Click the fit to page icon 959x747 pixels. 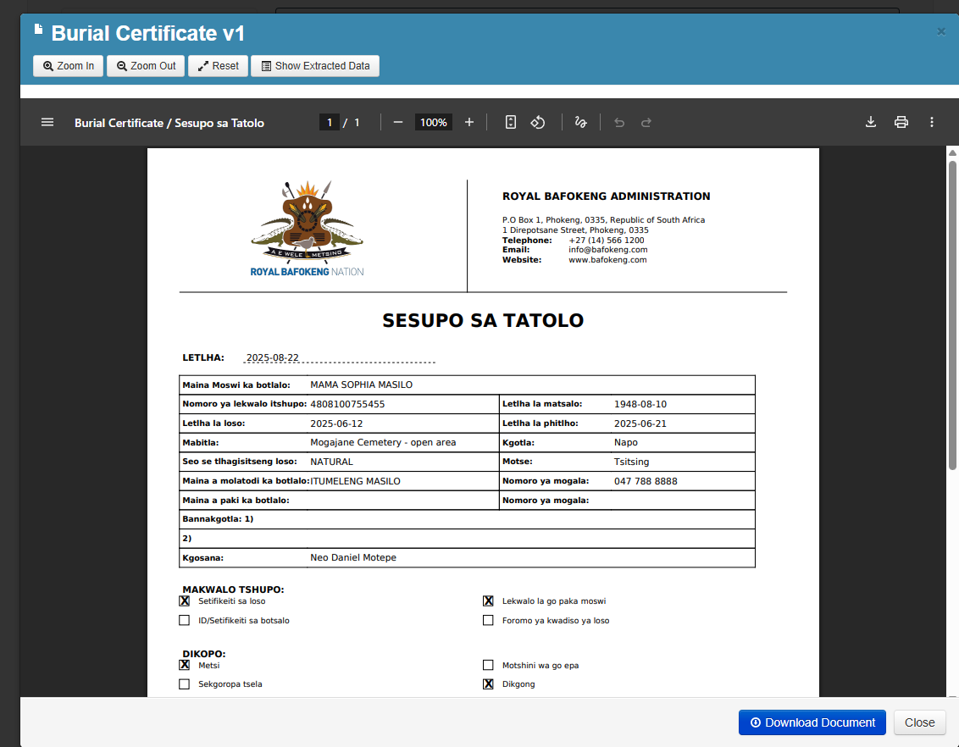click(x=510, y=122)
